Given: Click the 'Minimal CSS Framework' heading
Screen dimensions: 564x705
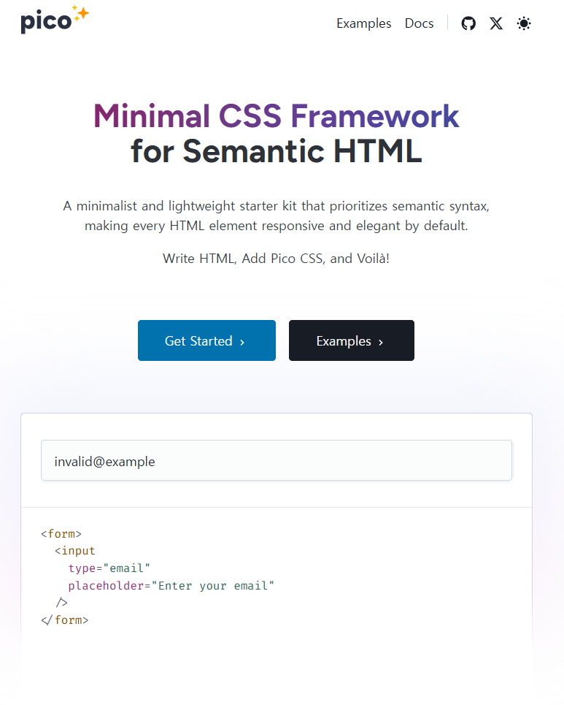Looking at the screenshot, I should (x=276, y=116).
